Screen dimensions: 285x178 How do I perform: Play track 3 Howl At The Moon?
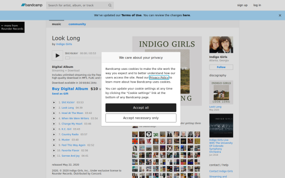pyautogui.click(x=54, y=113)
